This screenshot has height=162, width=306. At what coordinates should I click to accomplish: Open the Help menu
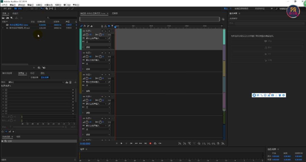tap(76, 5)
